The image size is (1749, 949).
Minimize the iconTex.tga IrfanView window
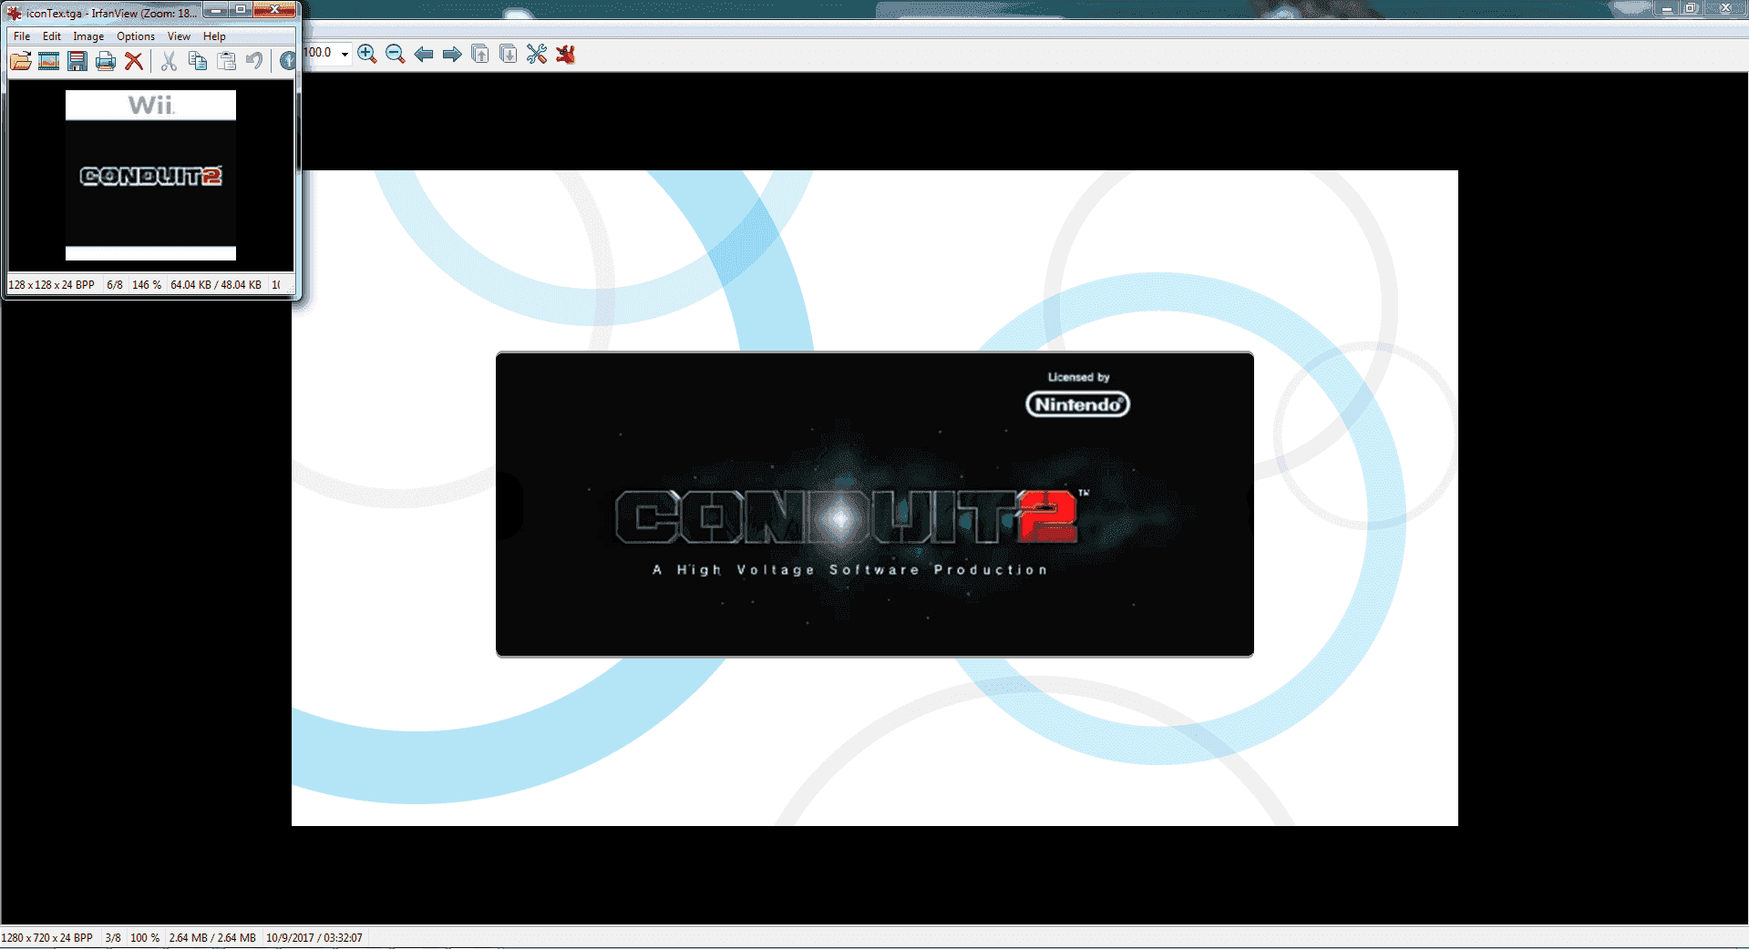[216, 10]
